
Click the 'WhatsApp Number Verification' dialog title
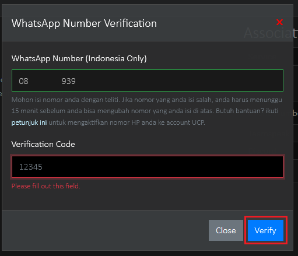pyautogui.click(x=84, y=23)
